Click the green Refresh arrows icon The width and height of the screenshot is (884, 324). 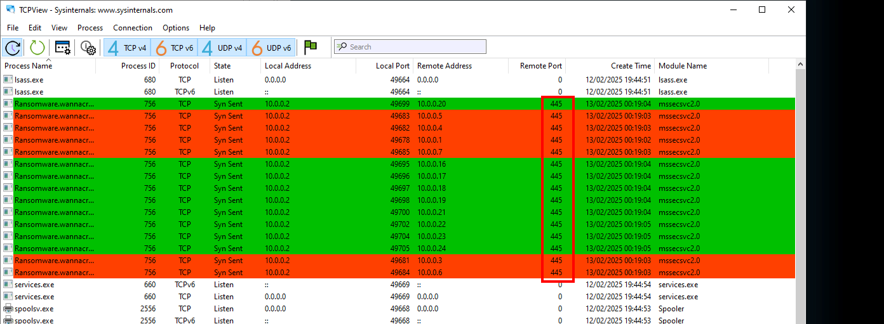[37, 47]
